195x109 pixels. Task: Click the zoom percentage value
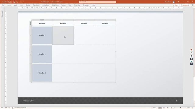[x=189, y=108]
